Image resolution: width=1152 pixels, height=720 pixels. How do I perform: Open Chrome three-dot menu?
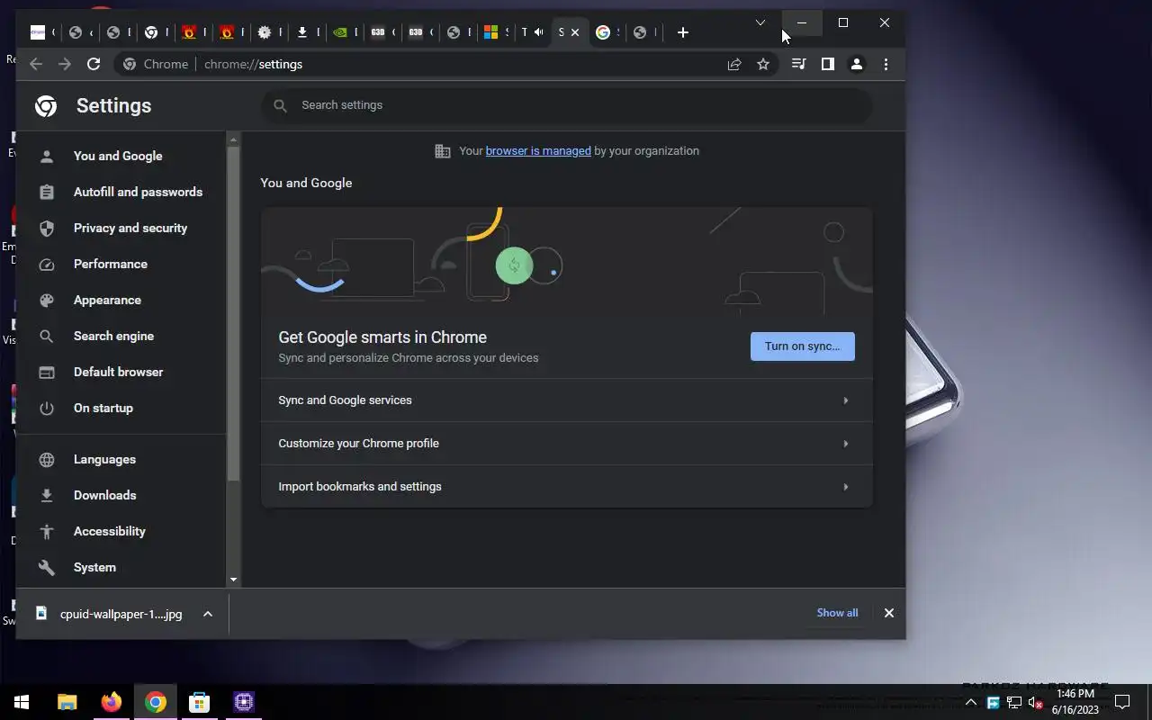[886, 64]
